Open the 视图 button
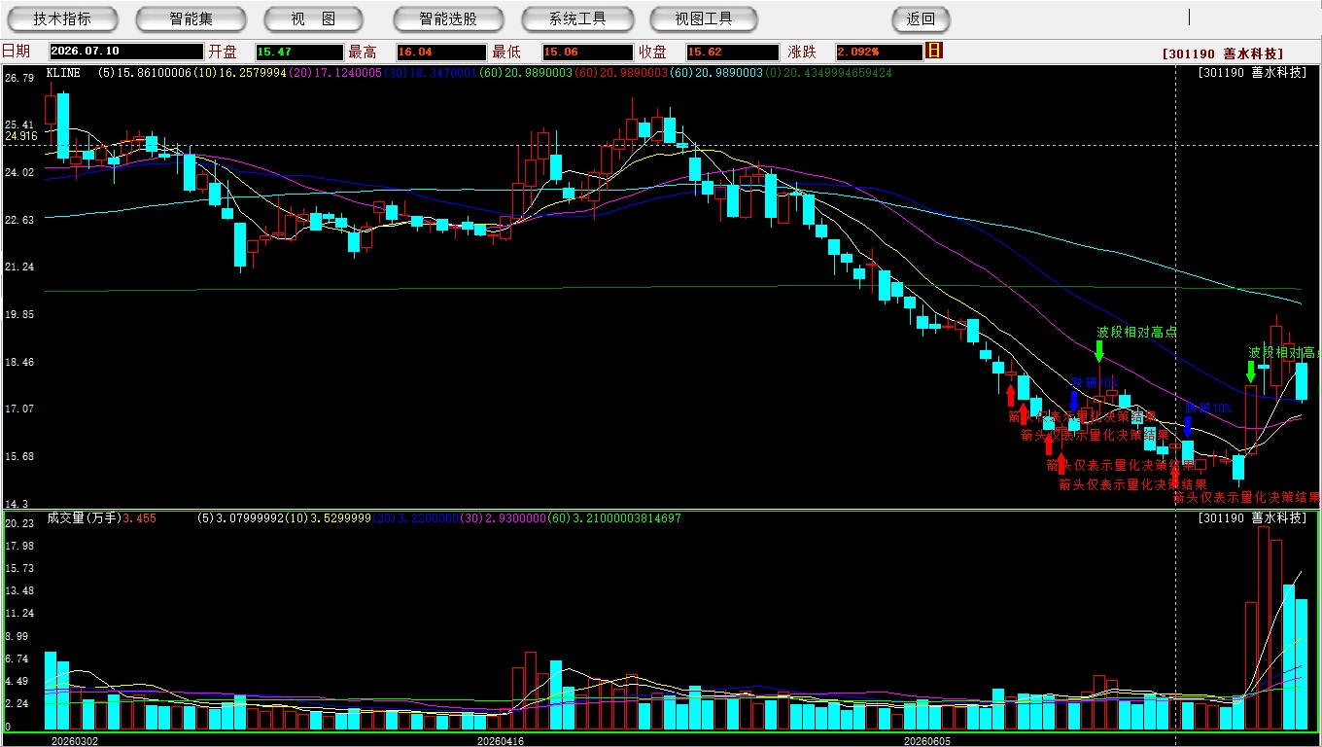Screen dimensions: 1322x747 coord(313,18)
